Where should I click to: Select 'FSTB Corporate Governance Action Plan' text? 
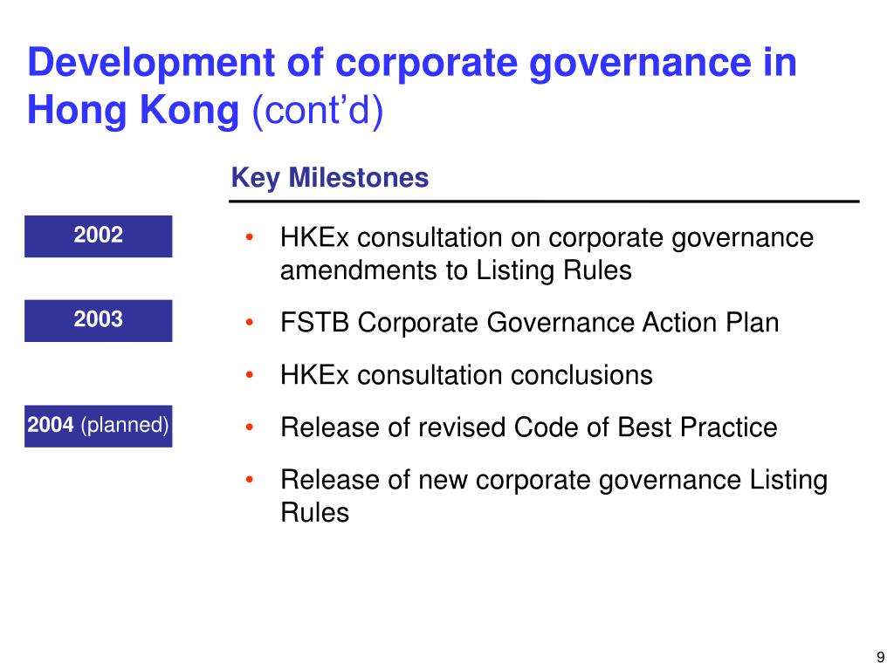tap(529, 323)
